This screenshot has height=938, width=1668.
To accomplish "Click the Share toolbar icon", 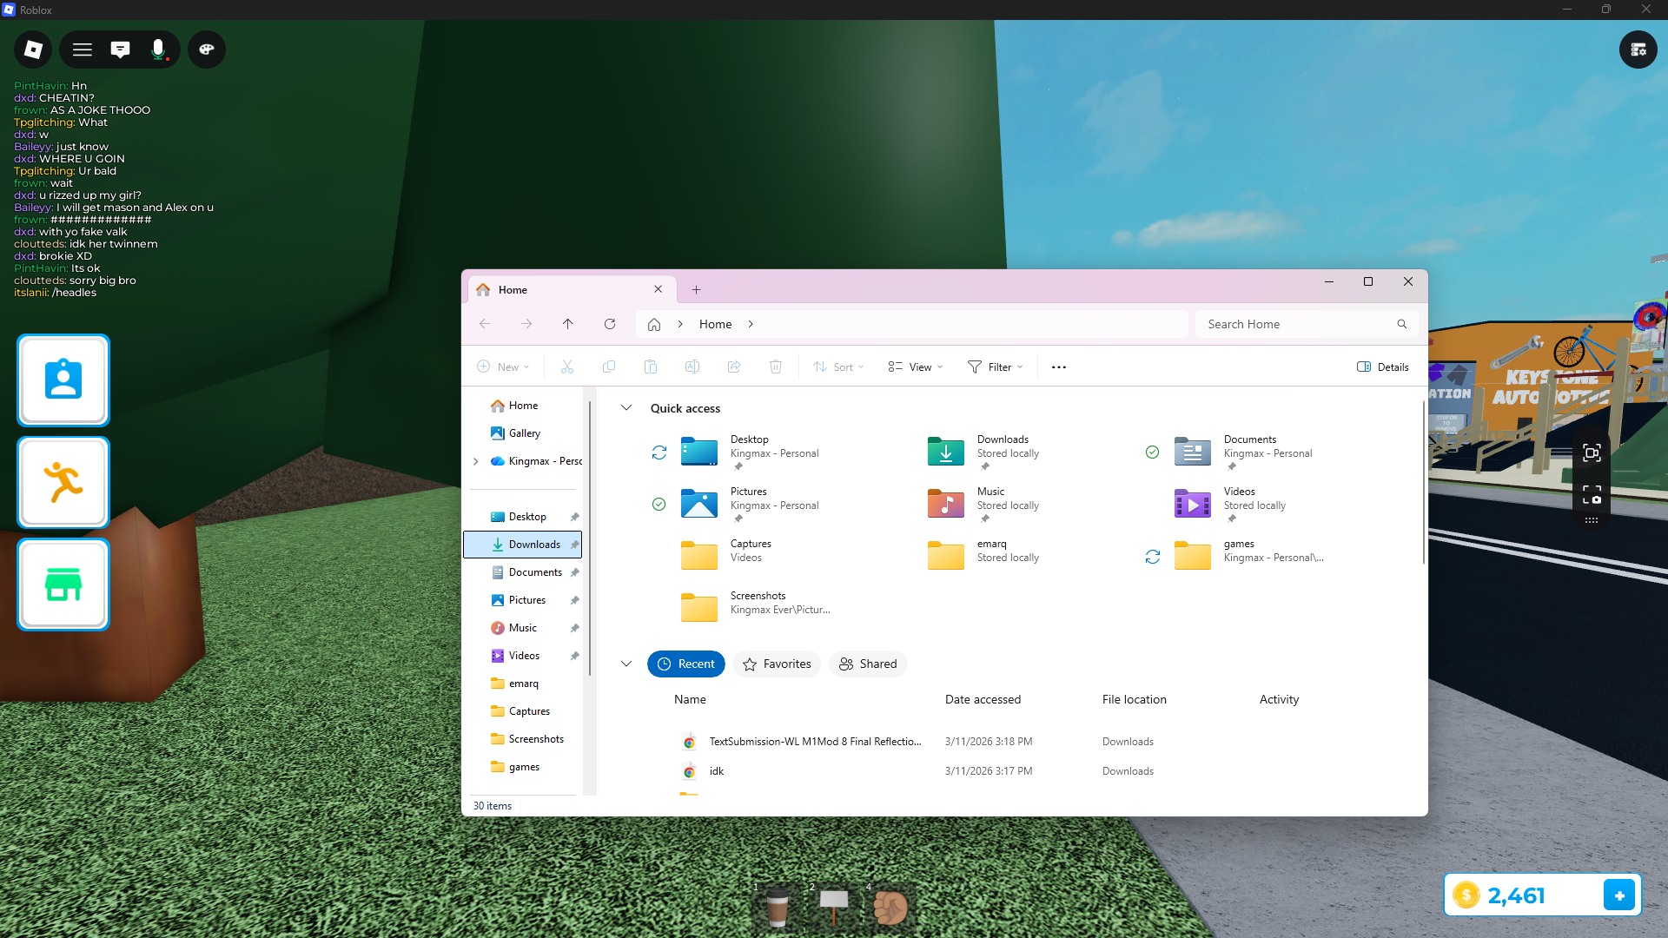I will pyautogui.click(x=734, y=367).
